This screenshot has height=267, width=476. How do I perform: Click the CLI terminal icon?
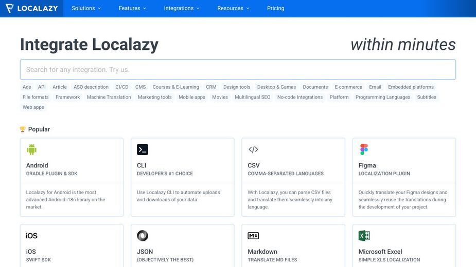point(143,149)
